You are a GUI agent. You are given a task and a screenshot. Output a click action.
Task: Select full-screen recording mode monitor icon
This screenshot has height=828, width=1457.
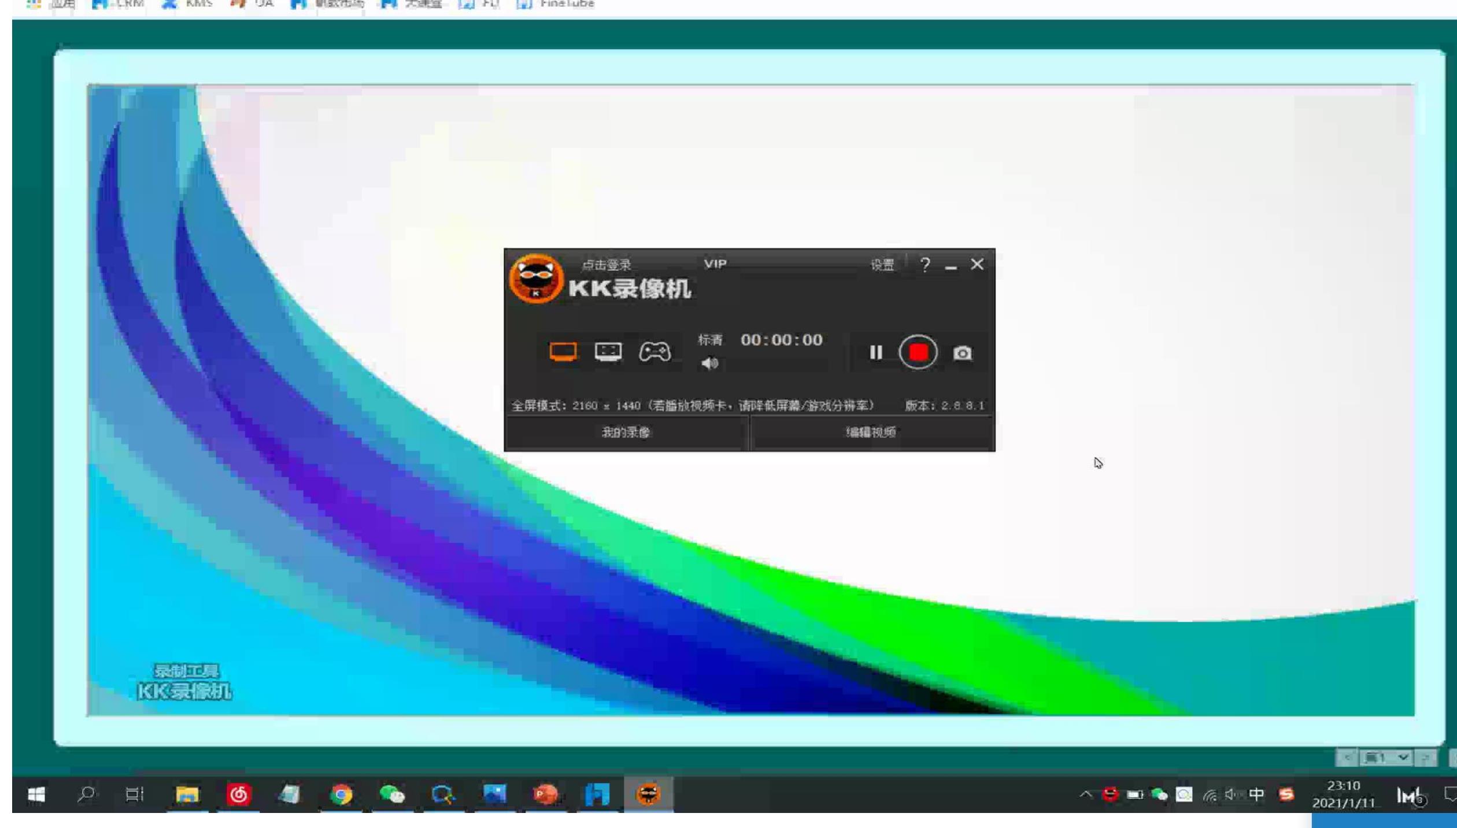pyautogui.click(x=563, y=351)
